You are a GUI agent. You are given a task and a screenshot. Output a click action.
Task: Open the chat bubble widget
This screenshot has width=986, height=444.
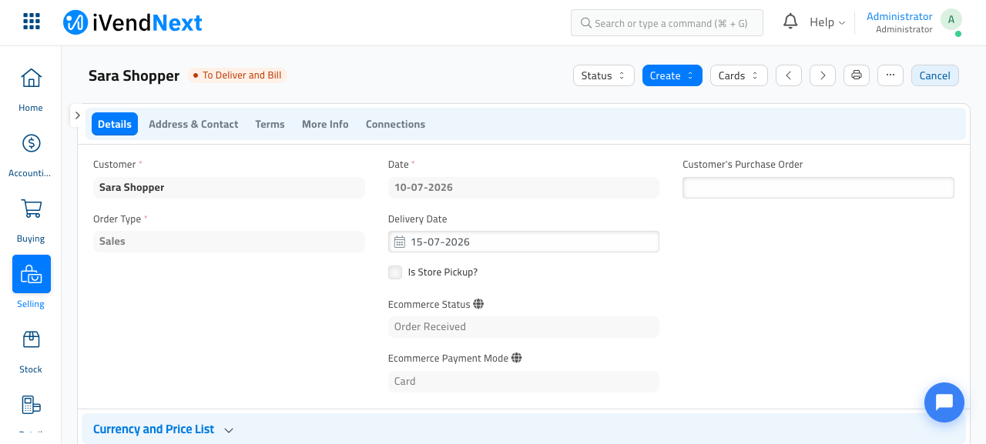pyautogui.click(x=944, y=402)
